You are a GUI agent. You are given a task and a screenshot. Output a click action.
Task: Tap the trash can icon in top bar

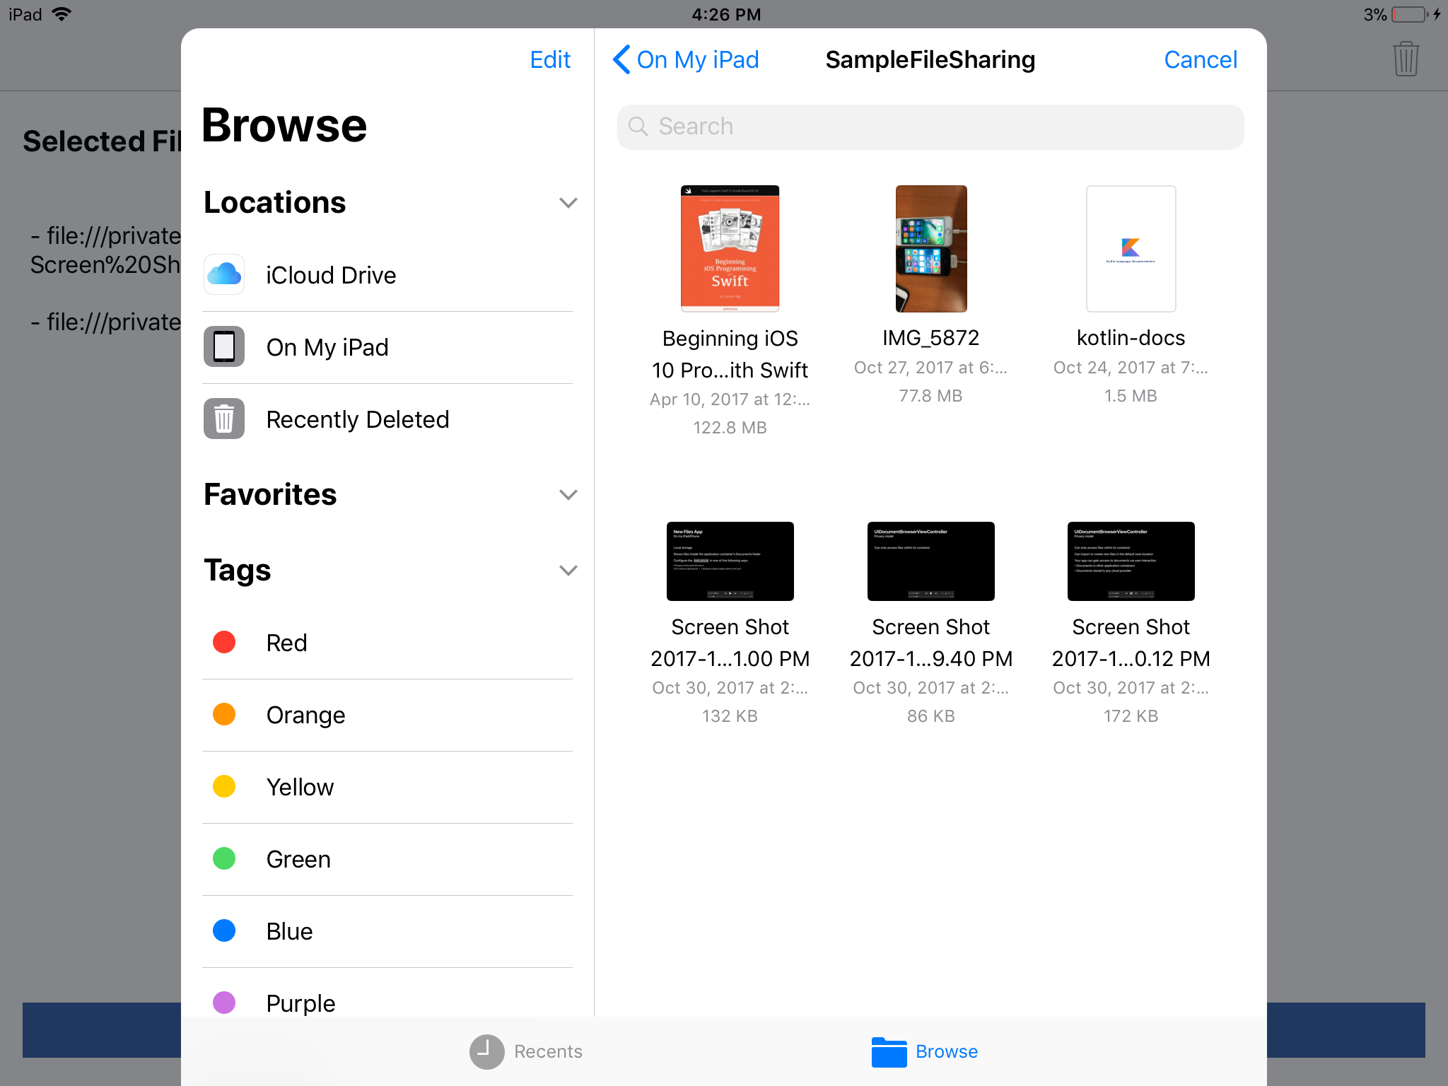click(1405, 59)
